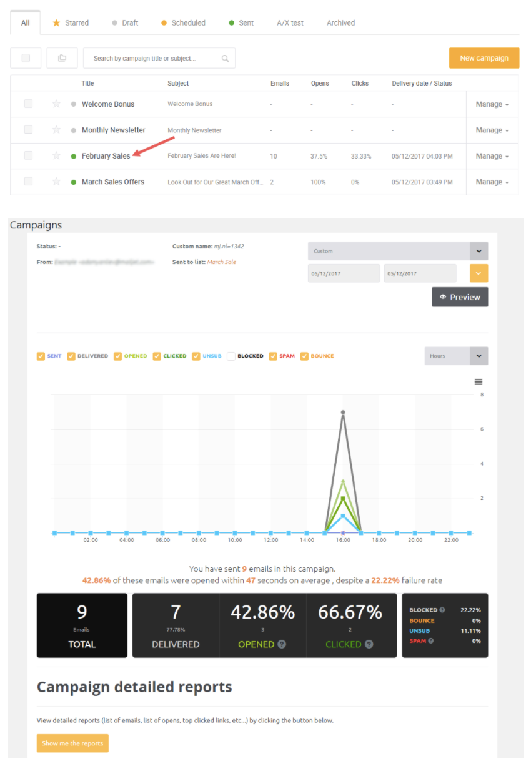
Task: Click the Delivery date / Status column header
Action: pos(422,83)
